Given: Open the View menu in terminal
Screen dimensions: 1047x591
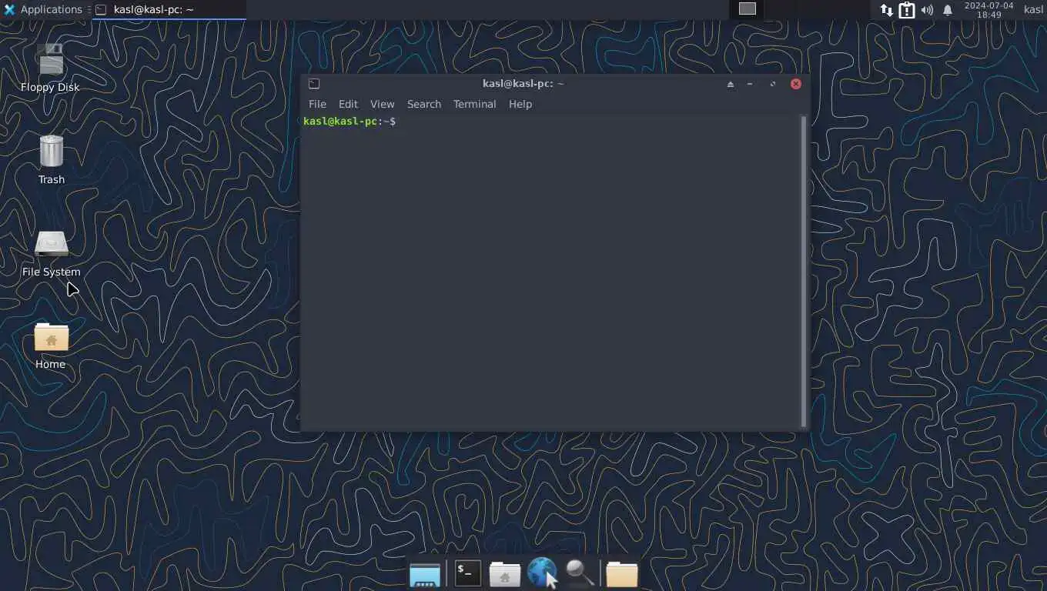Looking at the screenshot, I should pyautogui.click(x=382, y=104).
